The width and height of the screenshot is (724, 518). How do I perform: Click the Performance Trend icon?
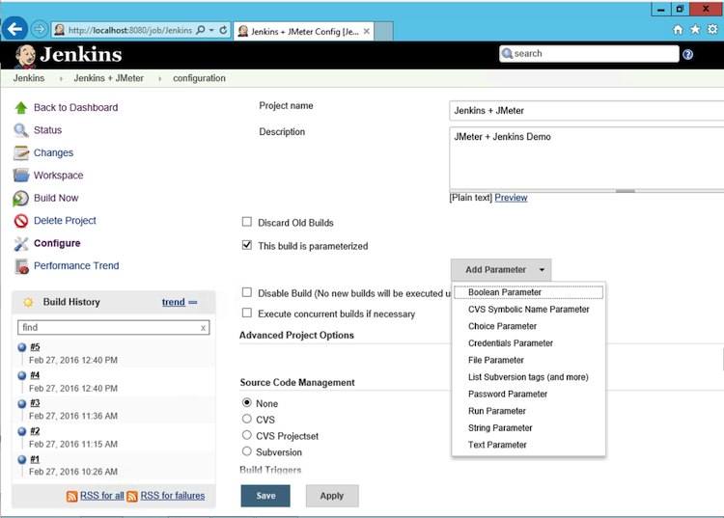21,266
